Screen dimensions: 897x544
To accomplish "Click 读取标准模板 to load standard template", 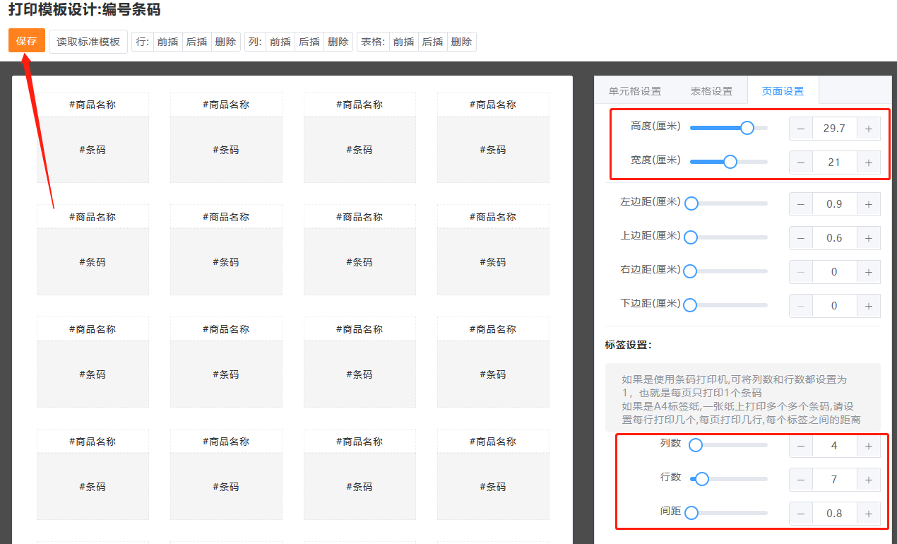I will [x=88, y=42].
